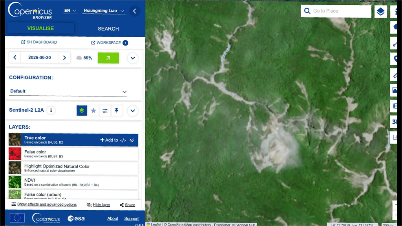Screen dimensions: 402x226
Task: Select the False color (urban) layer
Action: coord(73,195)
